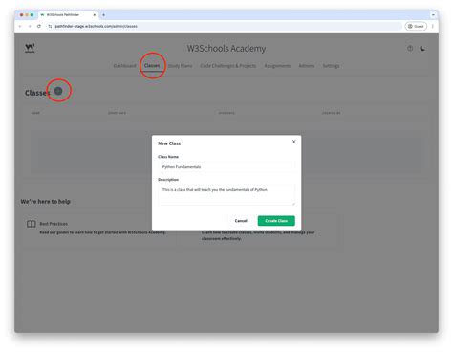Click the browser forward arrow
This screenshot has width=453, height=352.
coord(30,26)
